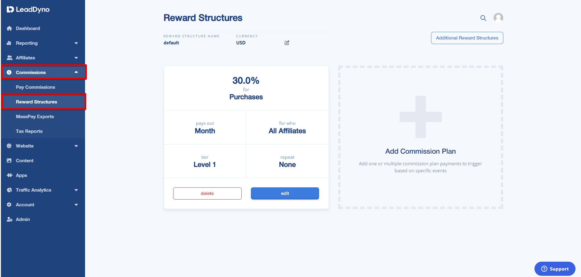Click the large plus Add Commission icon
This screenshot has height=277, width=581.
click(x=420, y=117)
